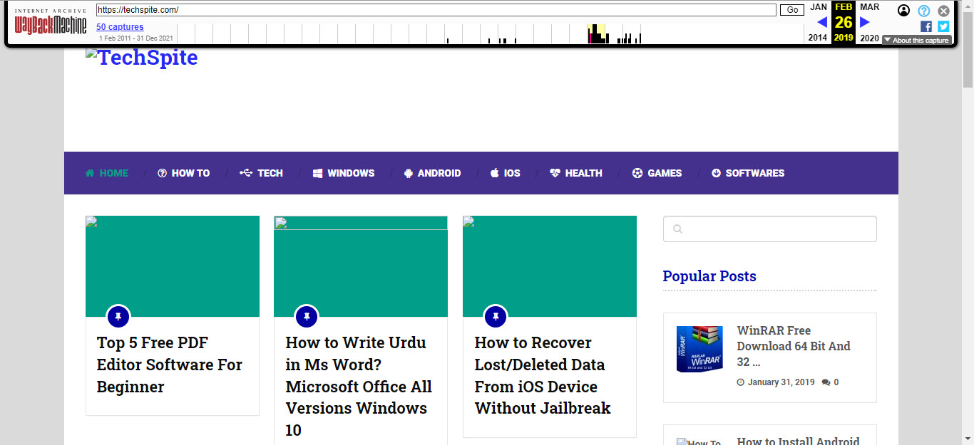Open the 50 captures link
This screenshot has width=974, height=445.
pos(120,27)
